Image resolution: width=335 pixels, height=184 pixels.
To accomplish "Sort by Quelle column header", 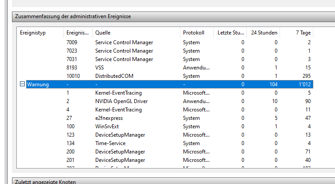I will (x=135, y=33).
